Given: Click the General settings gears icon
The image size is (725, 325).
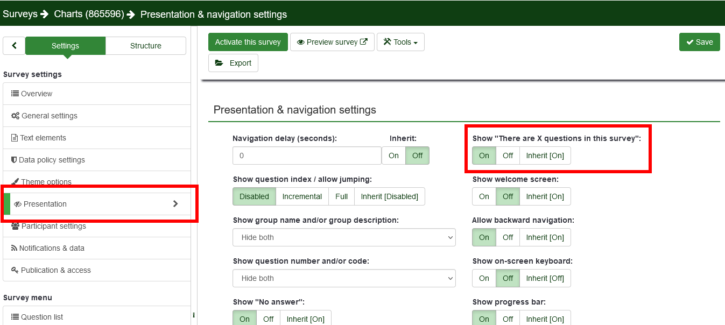Looking at the screenshot, I should [15, 116].
